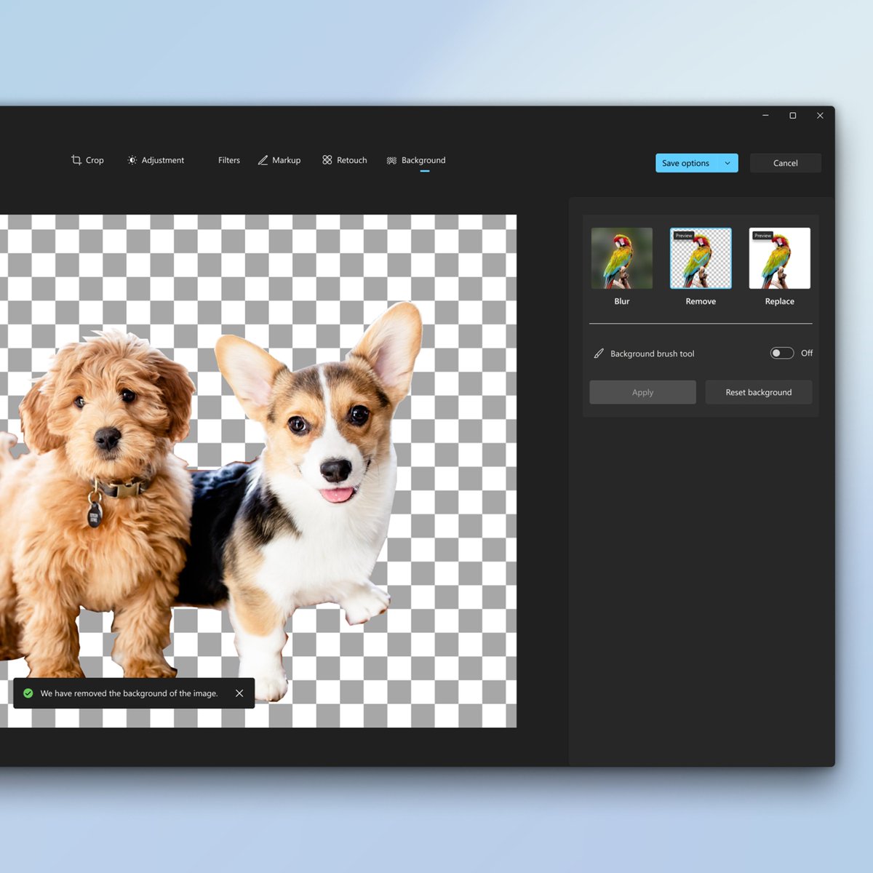Image resolution: width=873 pixels, height=873 pixels.
Task: Open the Retouch tool
Action: 345,160
